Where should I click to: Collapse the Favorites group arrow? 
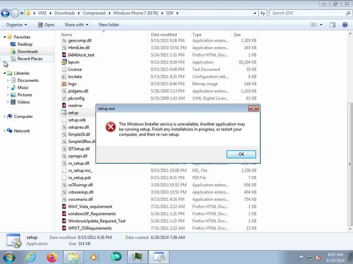(4, 37)
